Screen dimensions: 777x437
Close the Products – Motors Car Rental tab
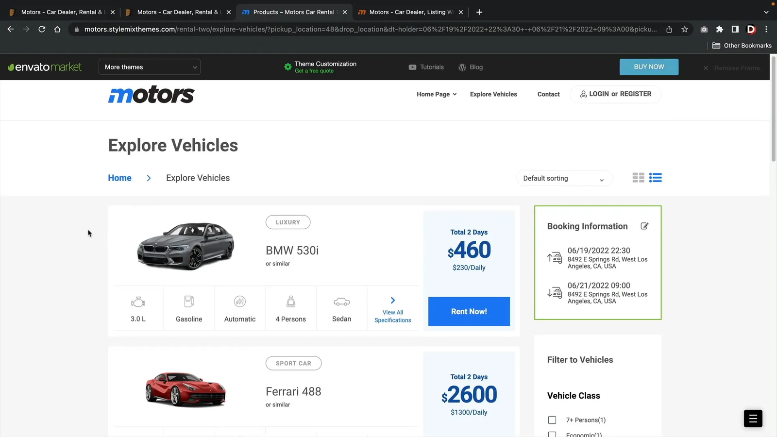point(345,12)
